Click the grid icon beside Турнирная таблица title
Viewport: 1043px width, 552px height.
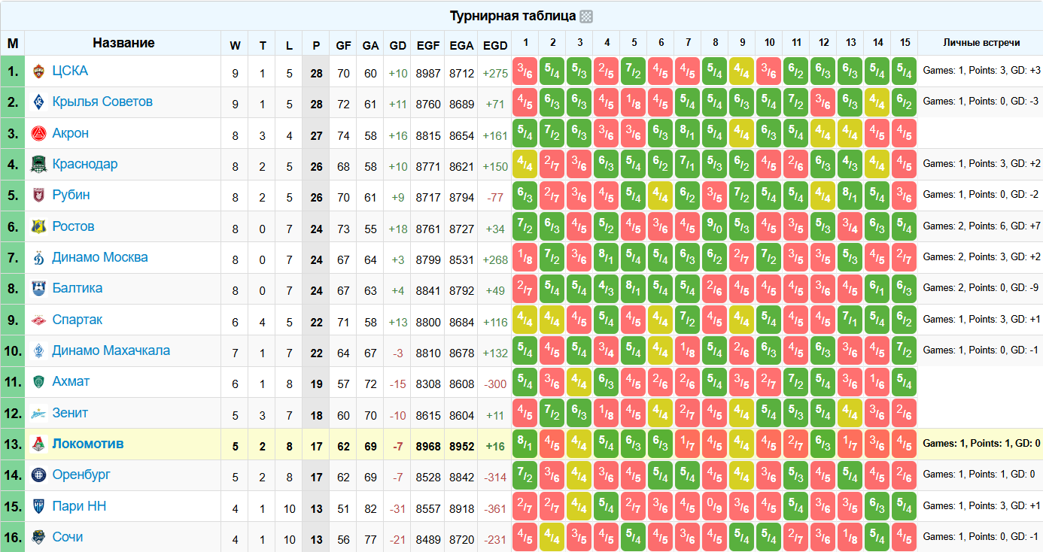(x=586, y=17)
